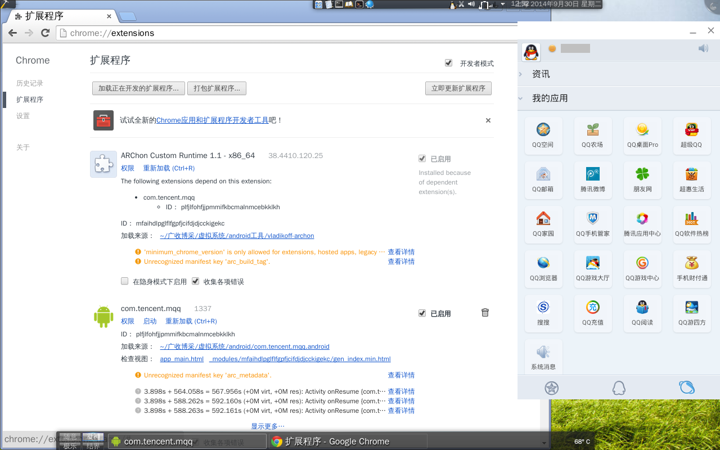Open ARChon vladikoff-archon source path link
720x450 pixels.
click(x=237, y=236)
